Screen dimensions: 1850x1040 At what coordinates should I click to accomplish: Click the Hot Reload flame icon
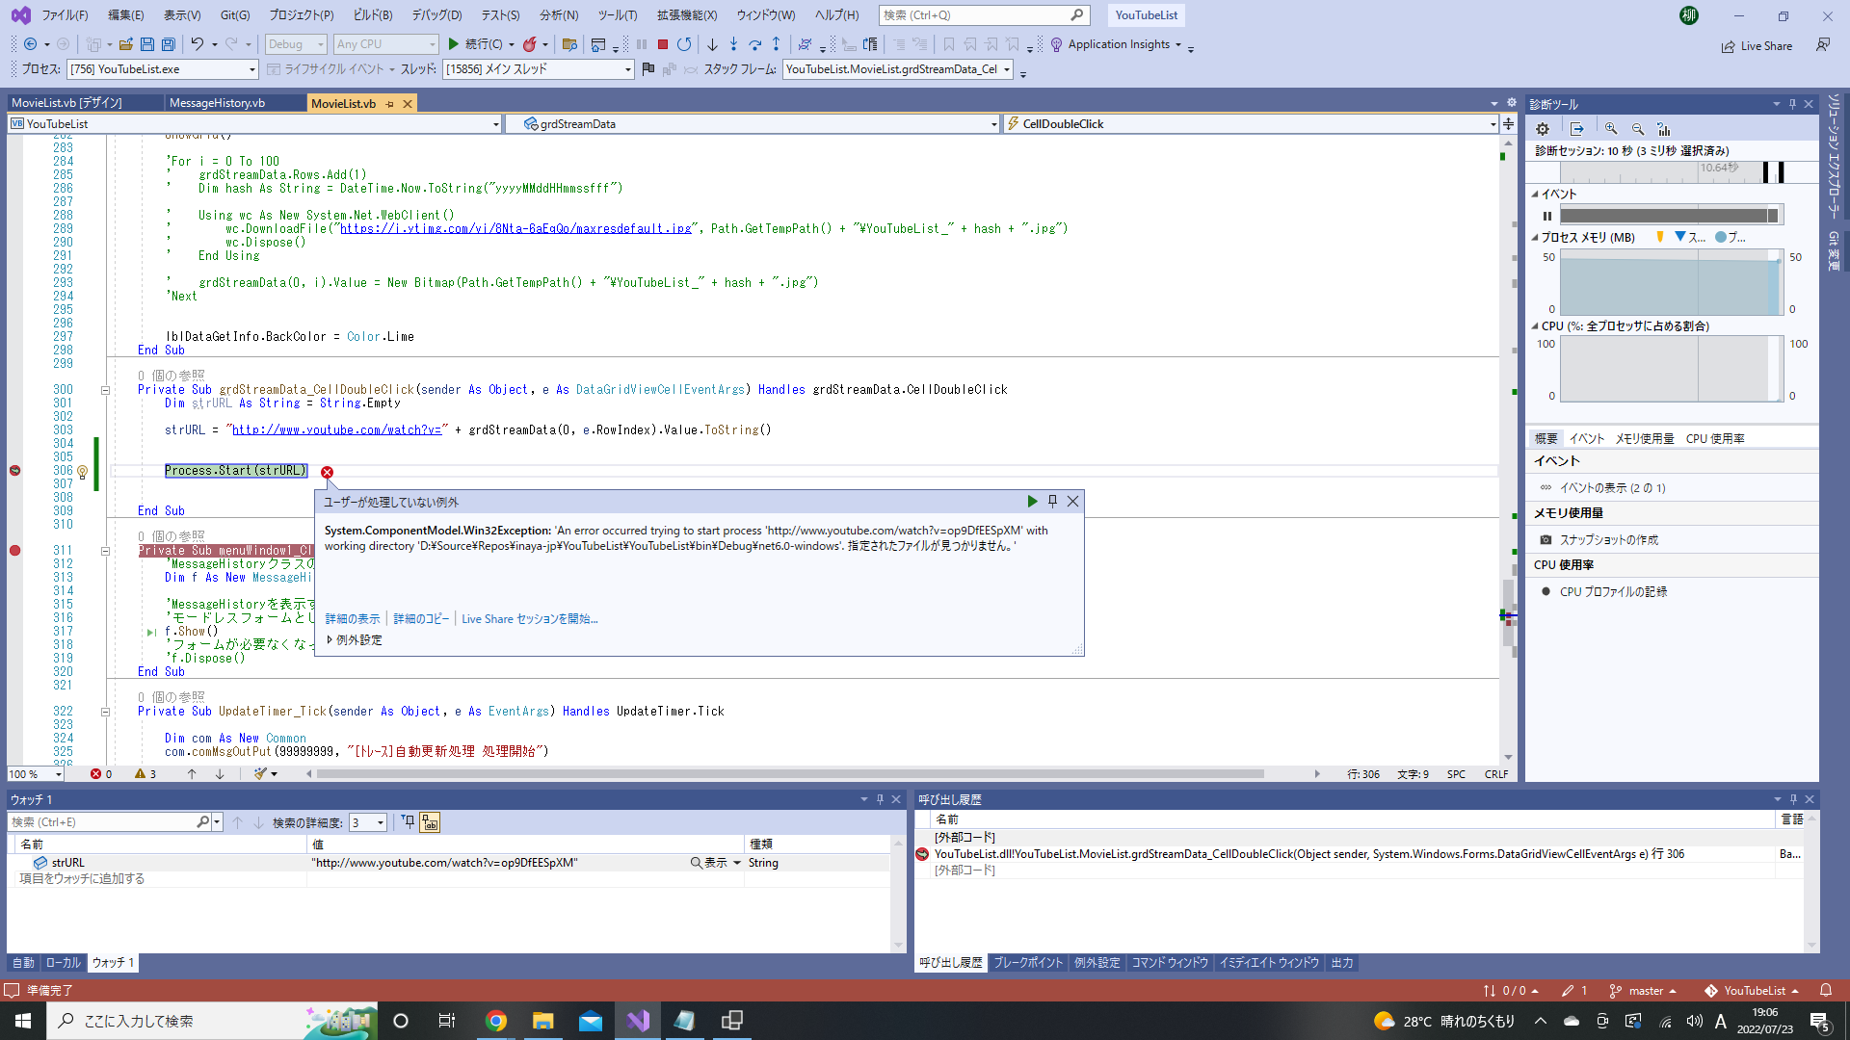click(x=530, y=44)
